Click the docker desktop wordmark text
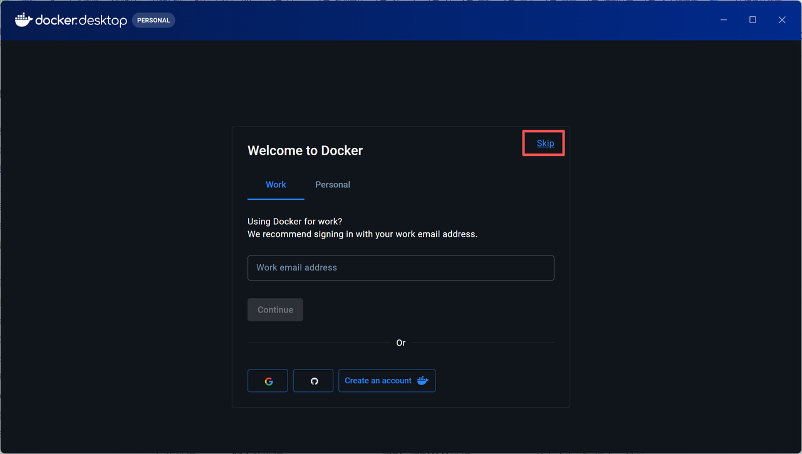The image size is (802, 454). coord(81,21)
